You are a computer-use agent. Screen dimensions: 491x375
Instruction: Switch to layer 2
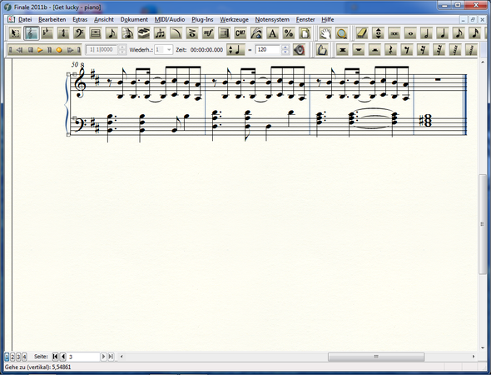pos(12,357)
